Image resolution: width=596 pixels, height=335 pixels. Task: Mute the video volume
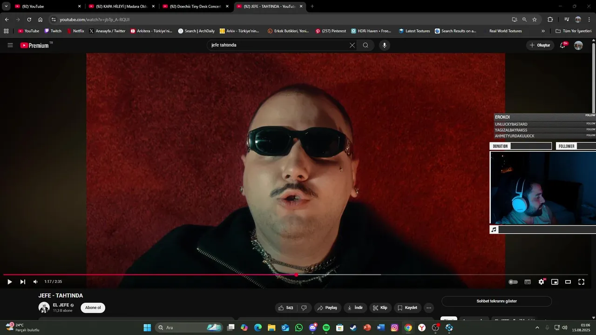point(35,281)
